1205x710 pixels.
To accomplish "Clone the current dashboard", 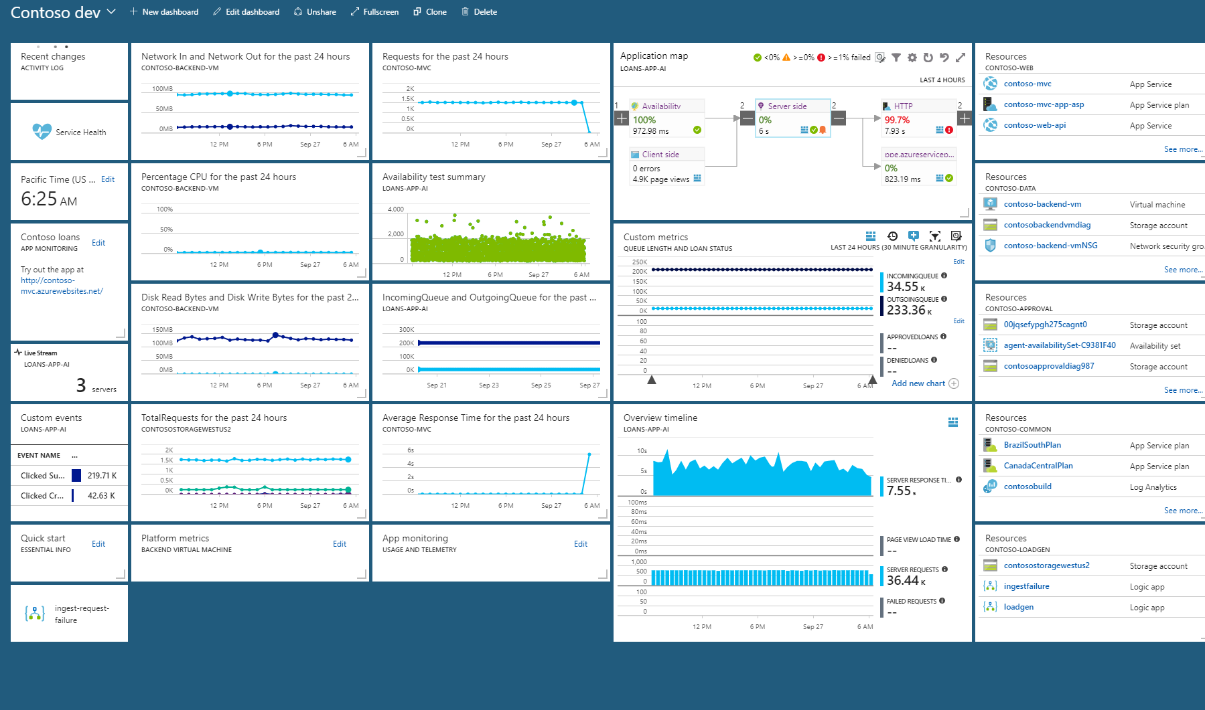I will (430, 12).
